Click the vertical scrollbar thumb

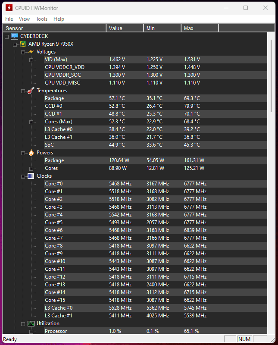point(271,76)
